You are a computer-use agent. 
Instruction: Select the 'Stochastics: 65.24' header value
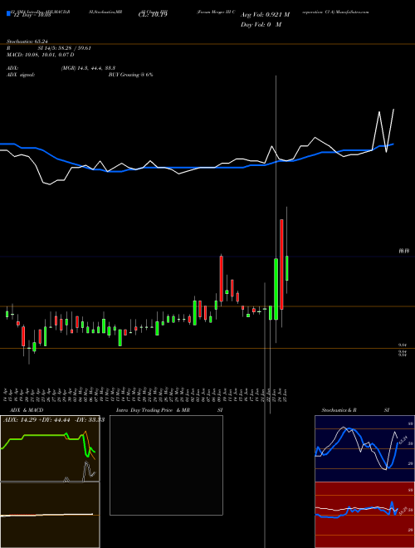click(27, 42)
